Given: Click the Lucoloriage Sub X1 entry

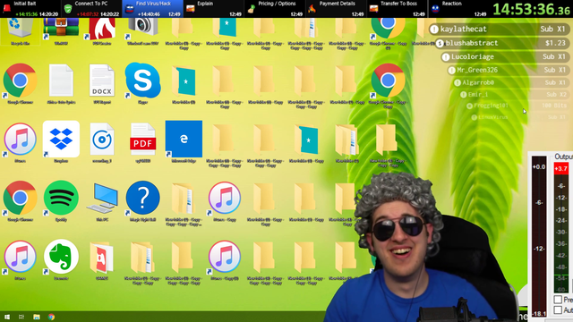Looking at the screenshot, I should pos(505,56).
